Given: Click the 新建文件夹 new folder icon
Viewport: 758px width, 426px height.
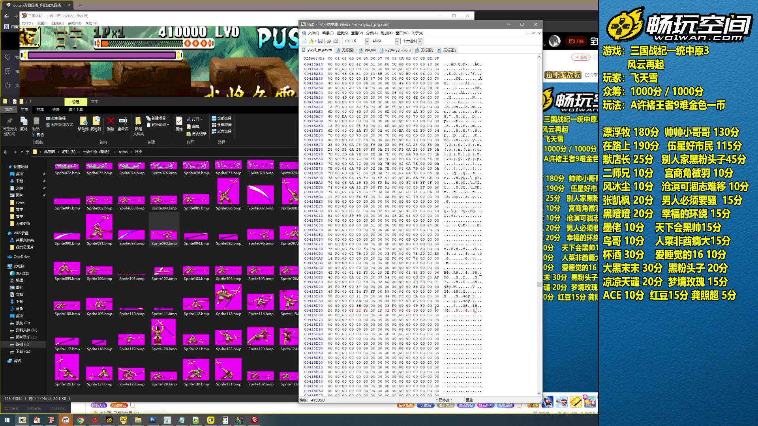Looking at the screenshot, I should 139,121.
